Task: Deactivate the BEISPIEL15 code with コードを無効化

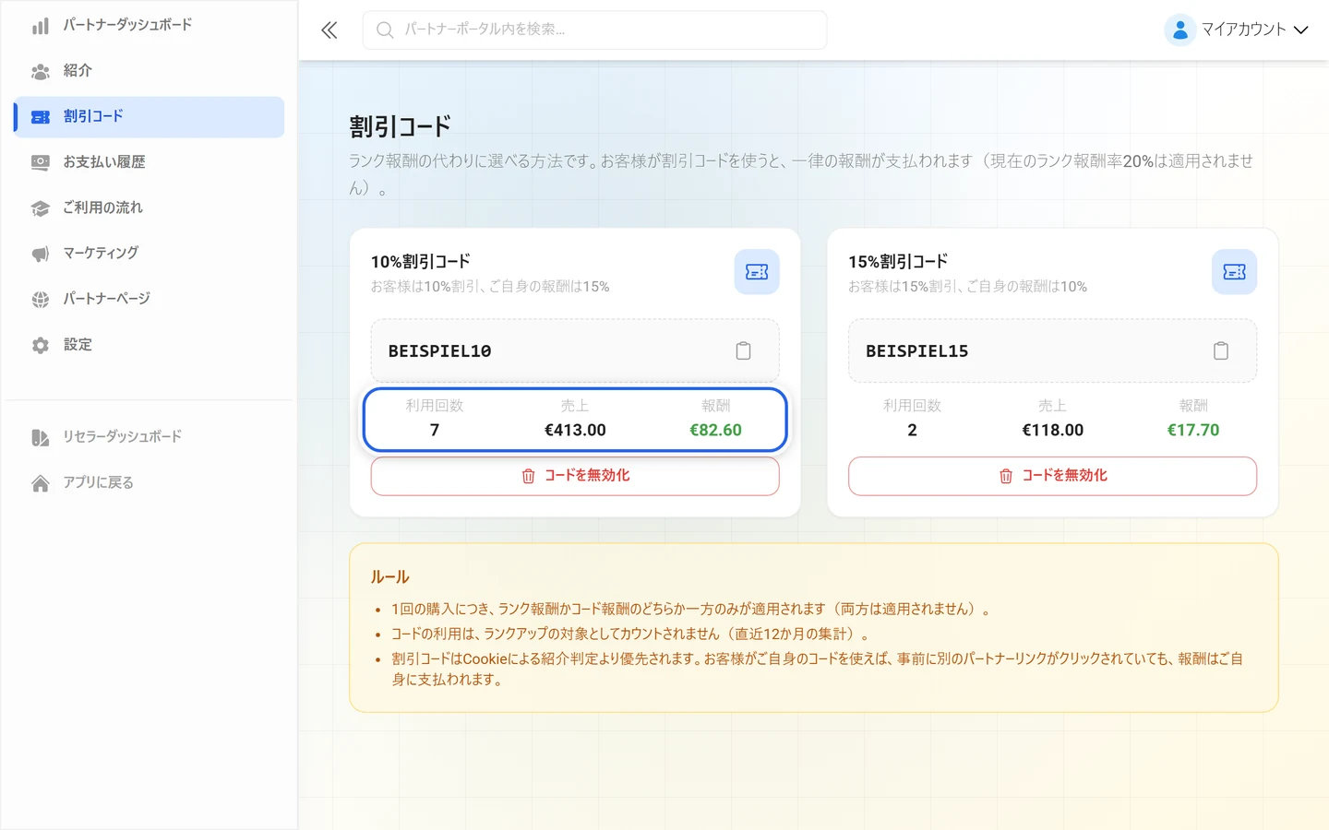Action: 1052,476
